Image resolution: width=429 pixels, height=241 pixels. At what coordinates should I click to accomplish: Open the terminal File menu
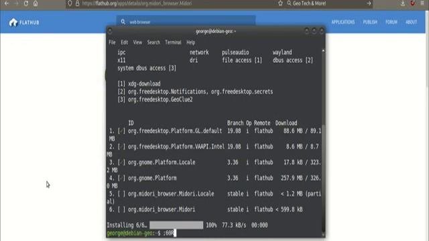point(112,42)
